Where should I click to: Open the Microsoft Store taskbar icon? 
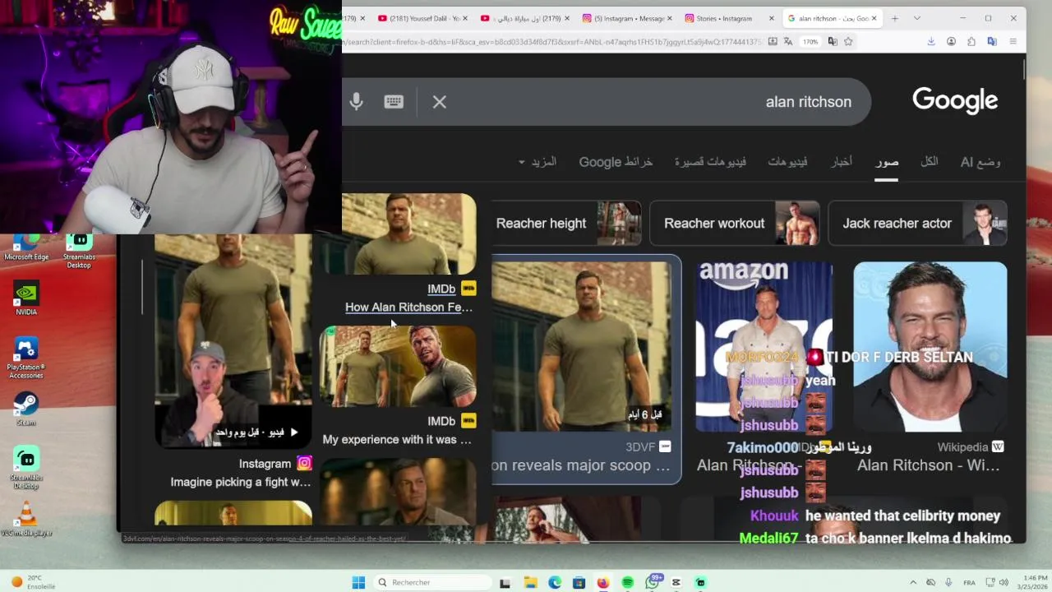tap(579, 582)
